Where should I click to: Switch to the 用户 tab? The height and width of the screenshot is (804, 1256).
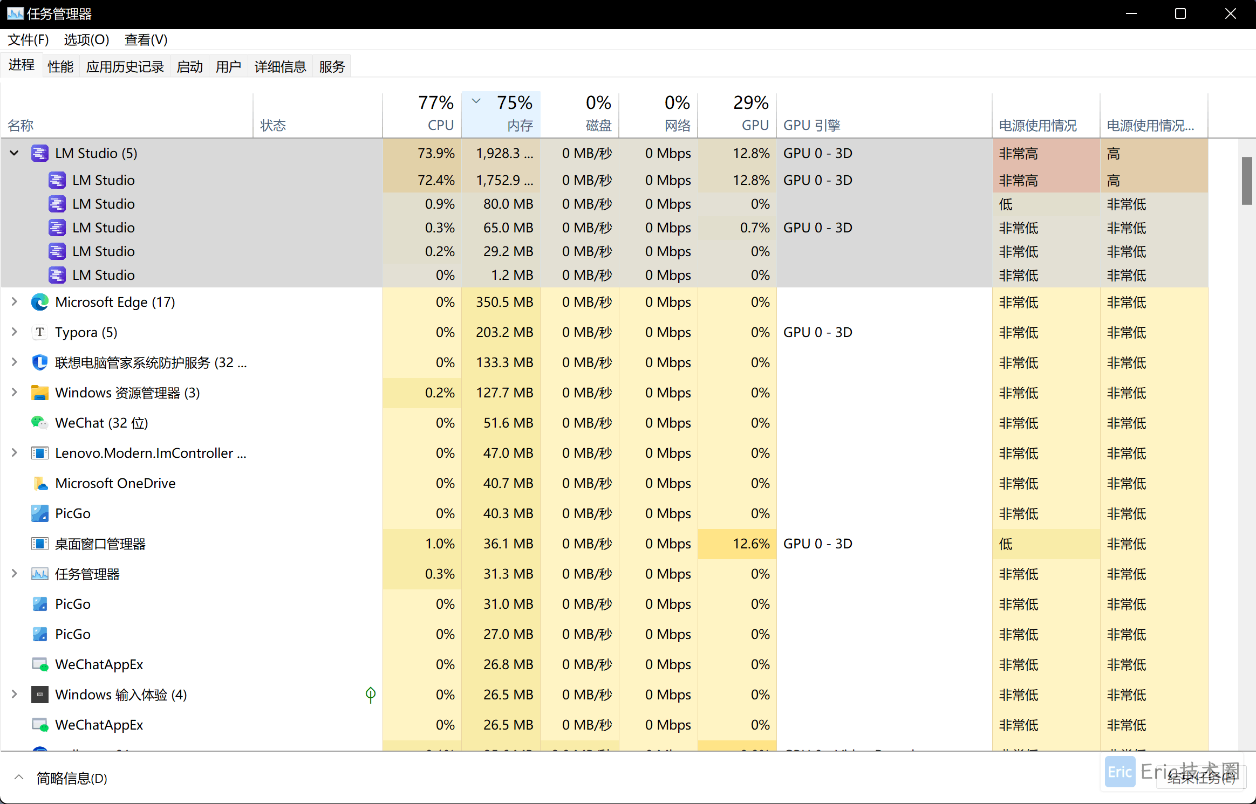(x=229, y=66)
